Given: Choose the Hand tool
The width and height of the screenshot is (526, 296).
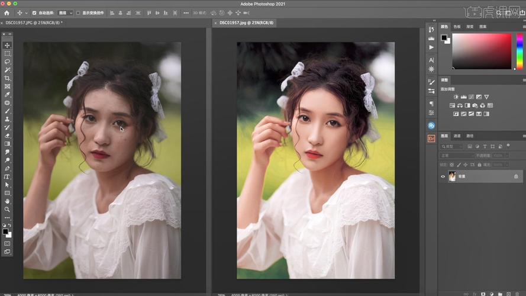Looking at the screenshot, I should click(8, 201).
